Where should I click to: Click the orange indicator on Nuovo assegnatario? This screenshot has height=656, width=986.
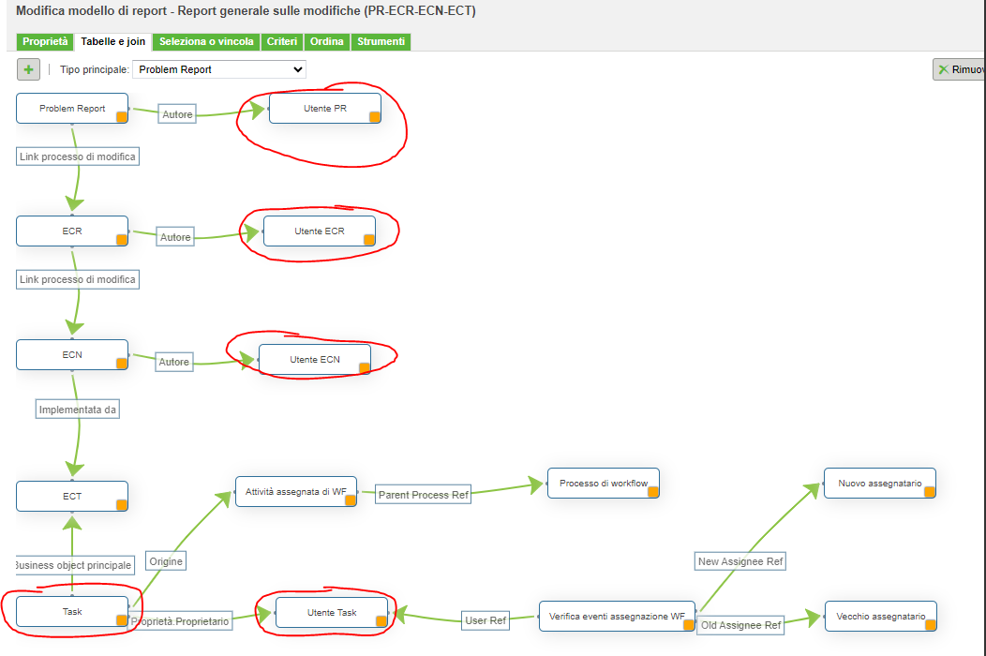pos(928,491)
